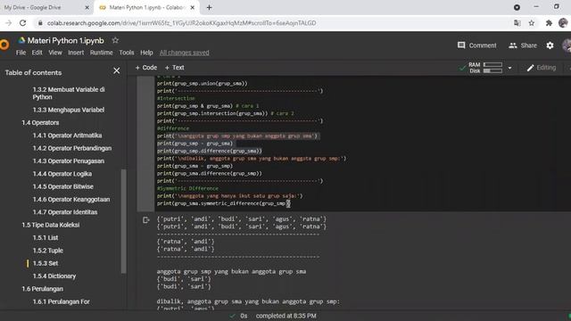571x321 pixels.
Task: Go to 1.6 Perulangan heading
Action: pyautogui.click(x=42, y=289)
